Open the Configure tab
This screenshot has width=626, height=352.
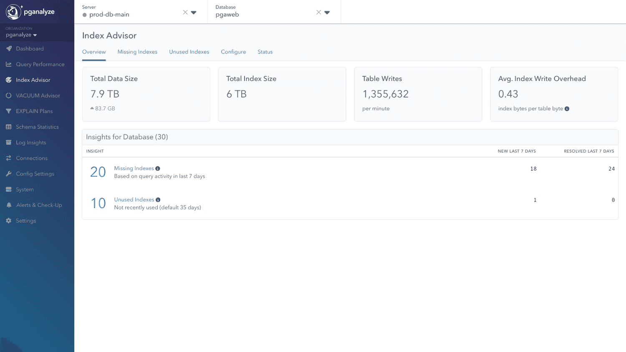(x=233, y=52)
